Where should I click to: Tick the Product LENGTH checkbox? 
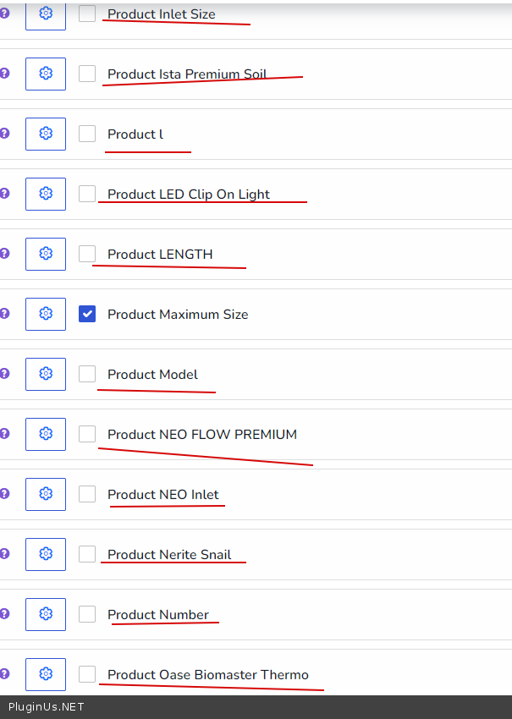pyautogui.click(x=87, y=254)
